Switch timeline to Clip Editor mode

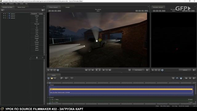[x=49, y=78]
